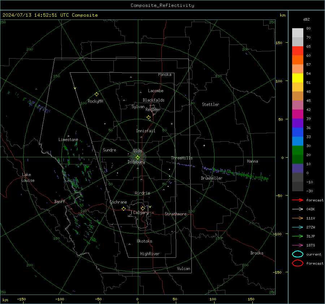Select the magenta dBZ color swatch

298,114
